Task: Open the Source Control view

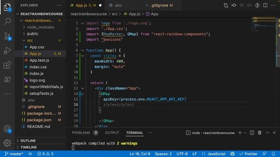Action: (7, 36)
